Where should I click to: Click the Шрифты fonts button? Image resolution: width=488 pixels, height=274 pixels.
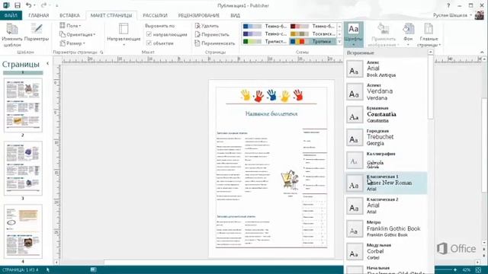(354, 34)
